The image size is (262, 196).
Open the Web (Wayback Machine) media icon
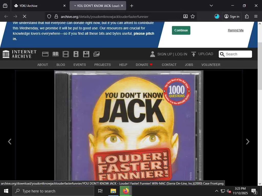pos(45,54)
